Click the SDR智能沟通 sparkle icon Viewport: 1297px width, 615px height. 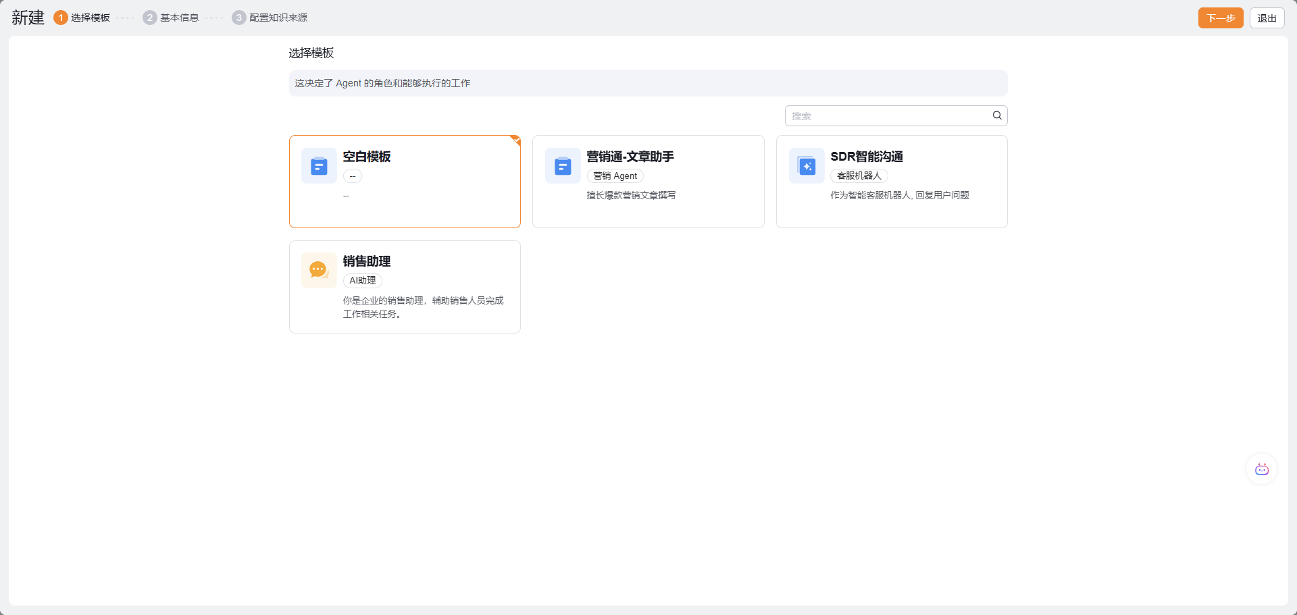point(807,166)
